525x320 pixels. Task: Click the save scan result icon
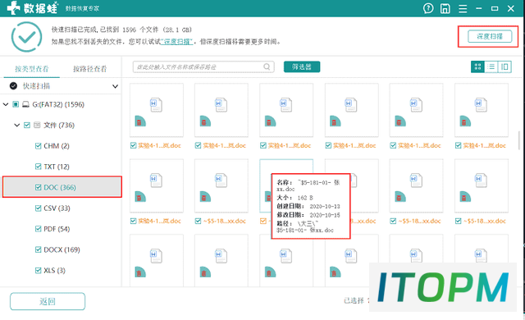445,8
